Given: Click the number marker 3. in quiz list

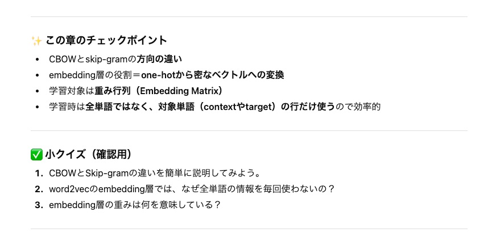Looking at the screenshot, I should (x=39, y=205).
